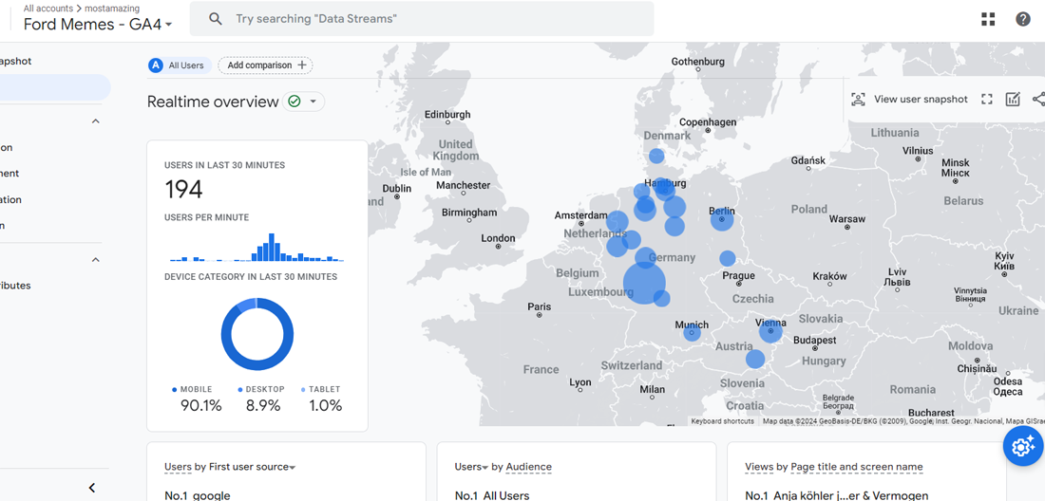Screen dimensions: 1045x501
Task: Click the blue 'A' All Users badge
Action: pos(155,65)
